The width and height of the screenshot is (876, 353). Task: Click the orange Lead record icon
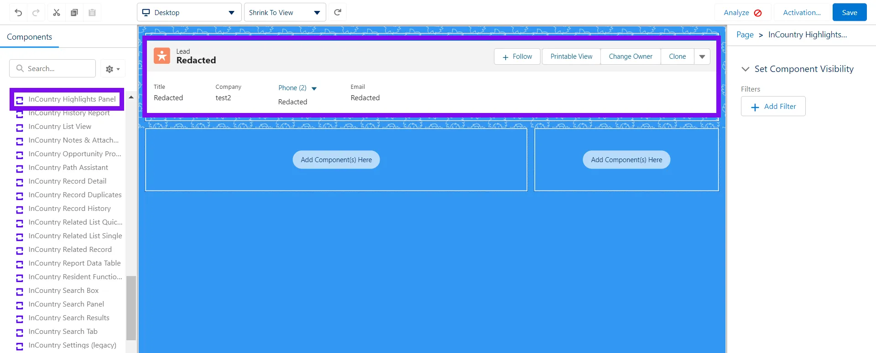pos(162,56)
